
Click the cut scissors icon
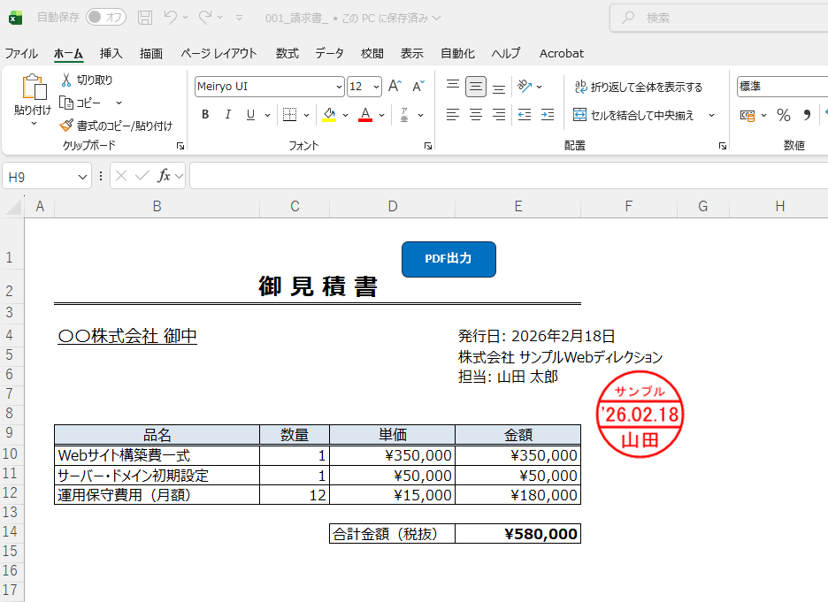(x=66, y=80)
